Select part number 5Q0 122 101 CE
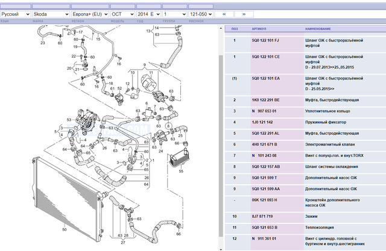 (x=265, y=57)
